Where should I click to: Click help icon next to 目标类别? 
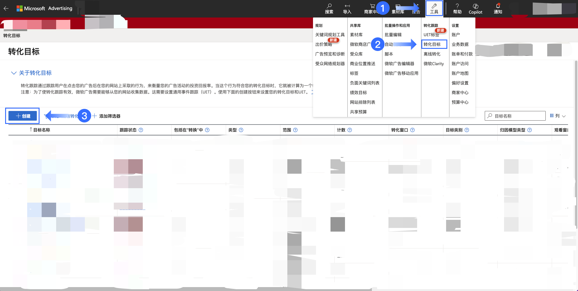click(x=467, y=130)
